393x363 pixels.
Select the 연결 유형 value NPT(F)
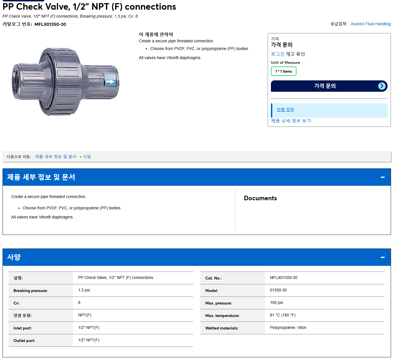[x=85, y=315]
